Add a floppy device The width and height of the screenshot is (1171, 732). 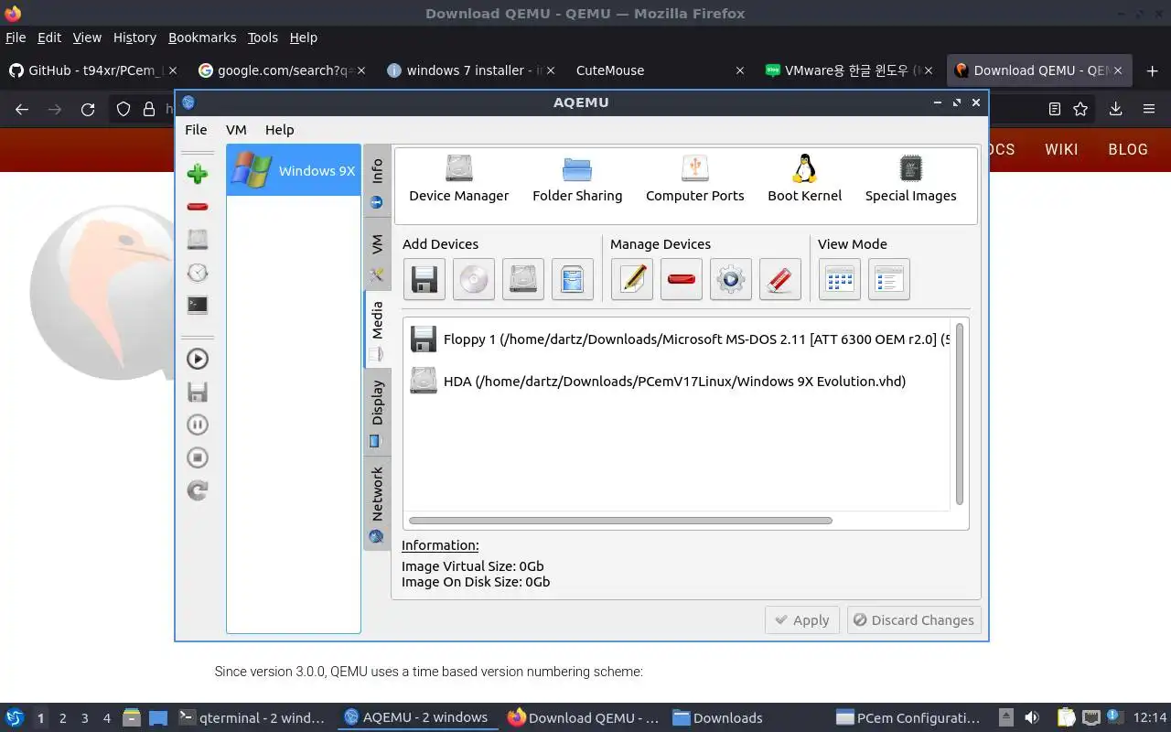(424, 279)
